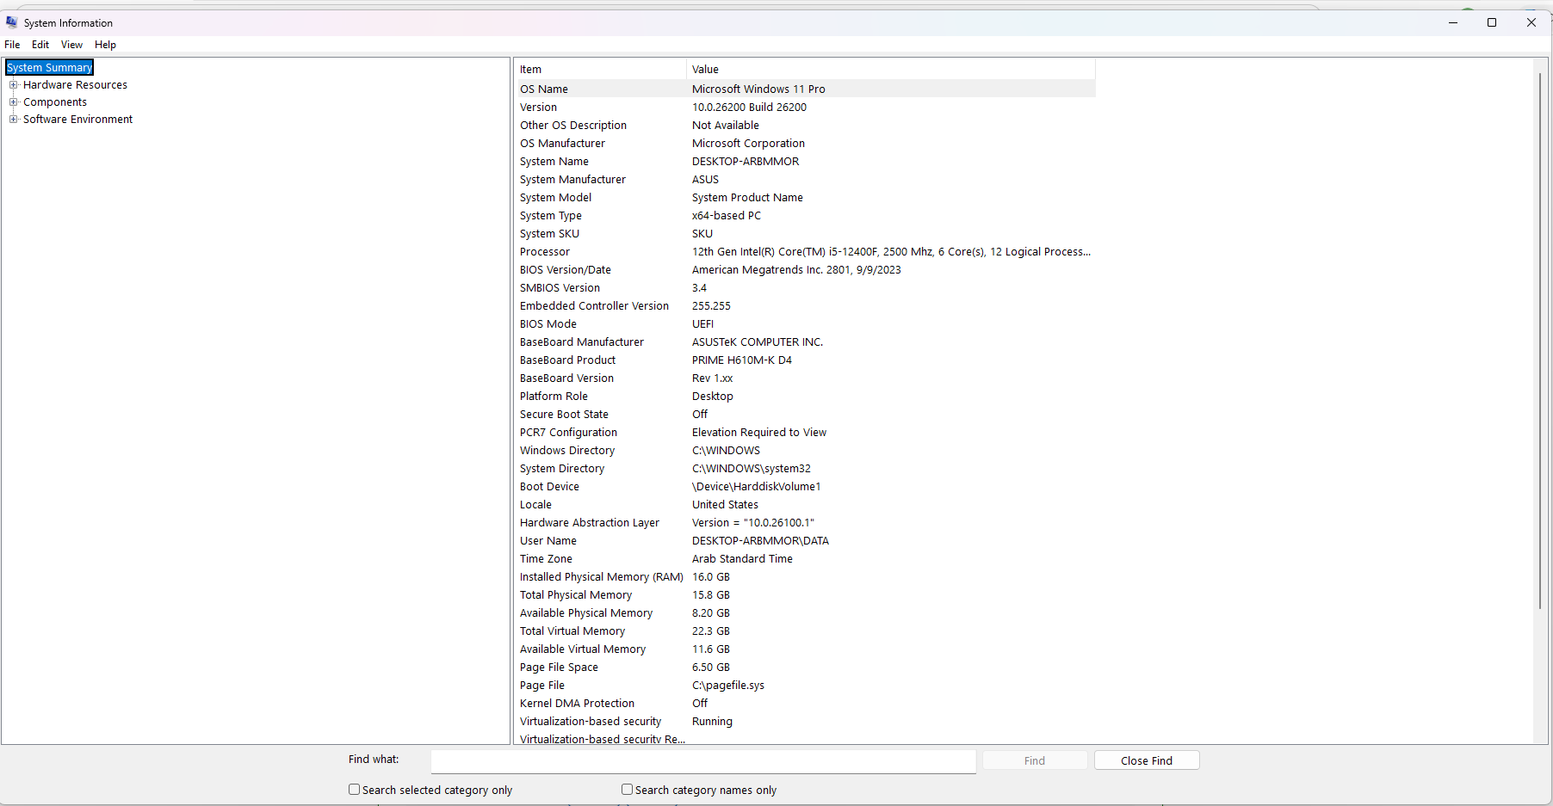Maximize or restore the System Information window
The width and height of the screenshot is (1553, 806).
point(1492,22)
